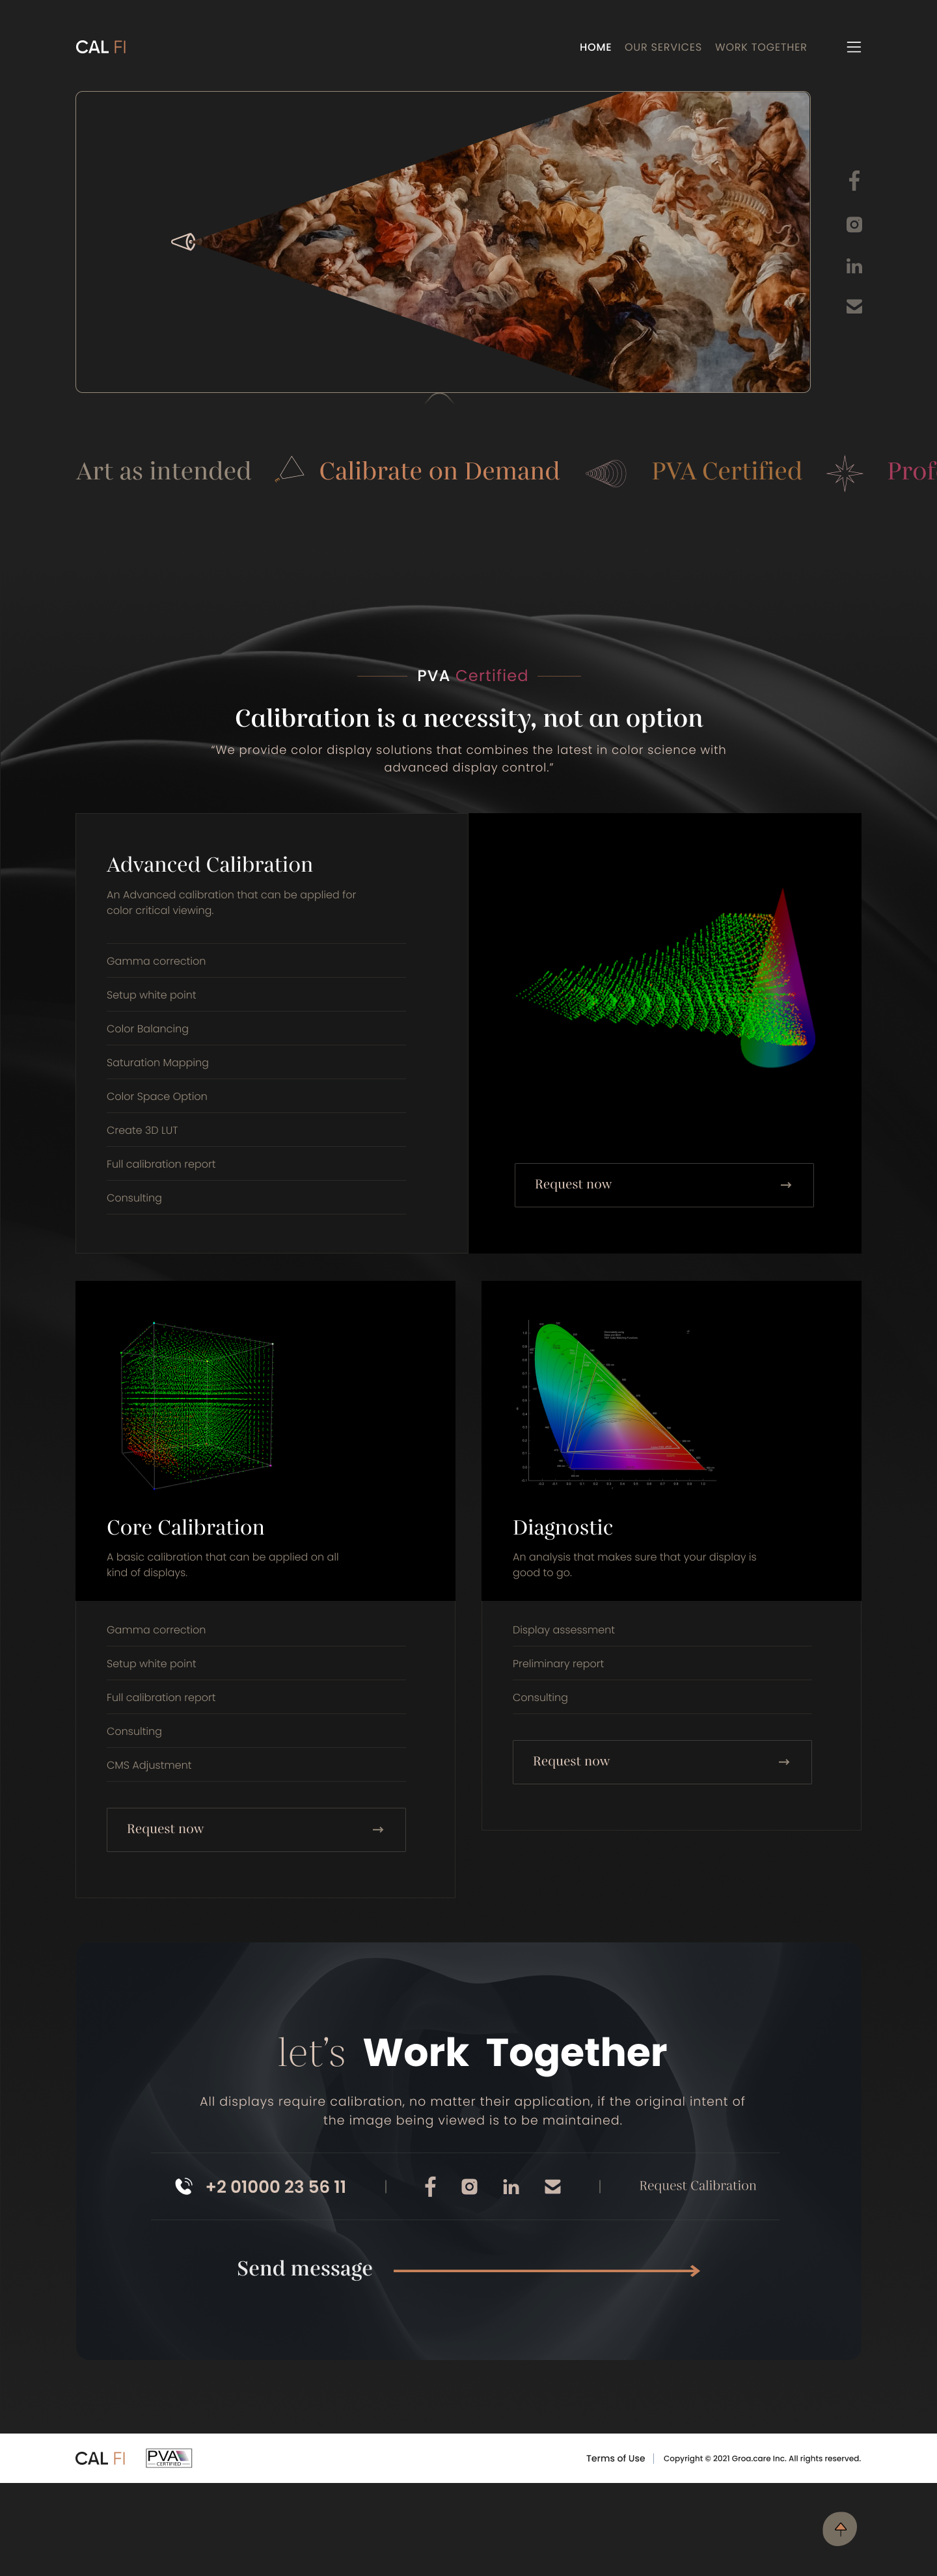
Task: Click the CAL FI logo in footer
Action: point(100,2458)
